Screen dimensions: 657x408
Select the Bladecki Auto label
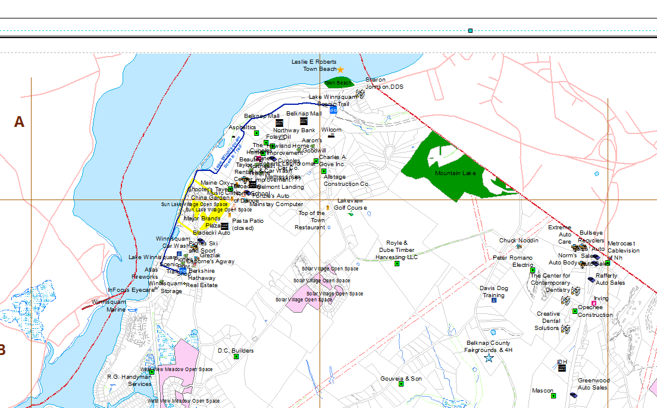pyautogui.click(x=212, y=233)
